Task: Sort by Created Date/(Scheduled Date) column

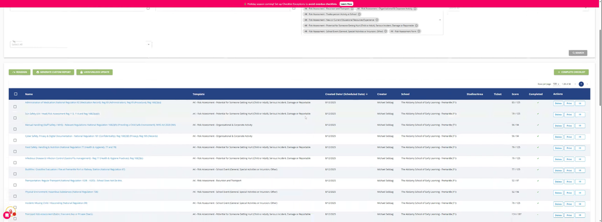Action: pos(346,94)
